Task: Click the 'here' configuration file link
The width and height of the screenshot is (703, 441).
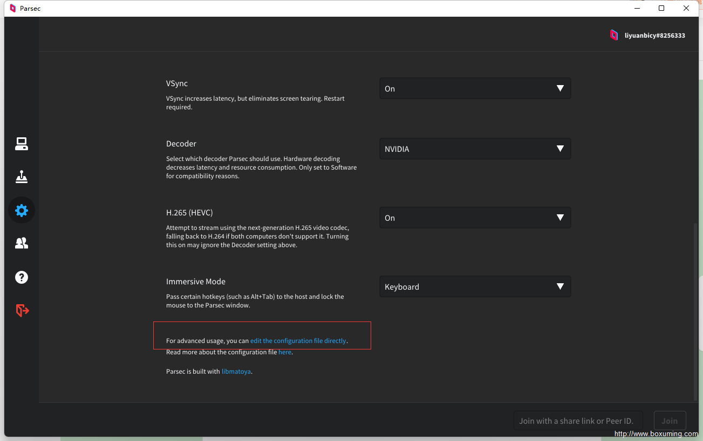Action: [285, 352]
